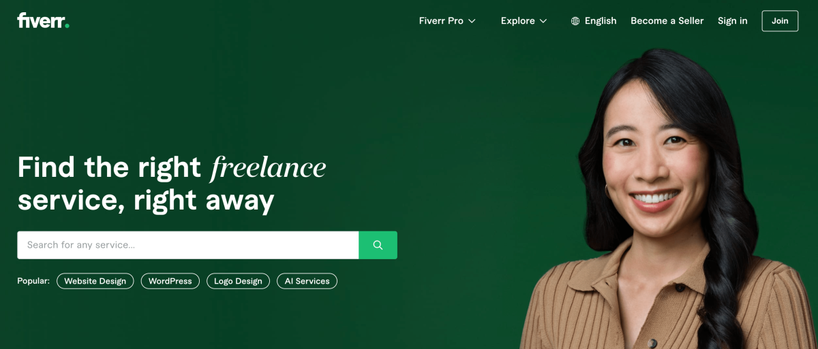Open the Become a Seller link
The image size is (818, 349).
pyautogui.click(x=667, y=21)
